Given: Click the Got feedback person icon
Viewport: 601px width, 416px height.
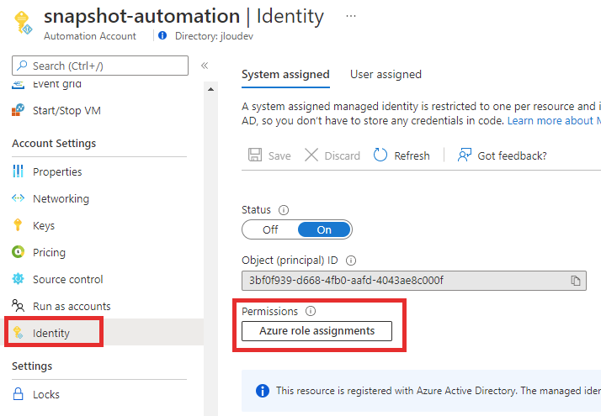Looking at the screenshot, I should click(x=464, y=155).
